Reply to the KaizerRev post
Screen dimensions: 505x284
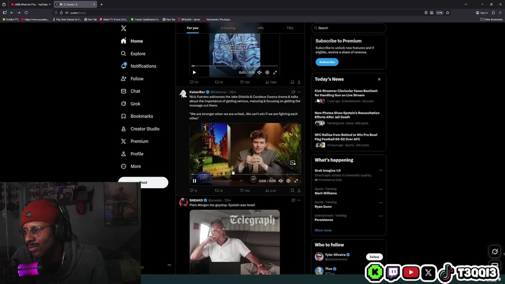pos(193,191)
